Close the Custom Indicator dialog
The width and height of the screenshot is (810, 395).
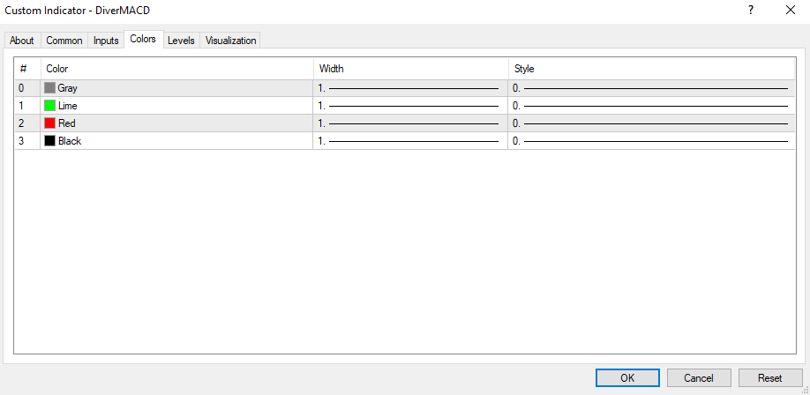click(790, 11)
